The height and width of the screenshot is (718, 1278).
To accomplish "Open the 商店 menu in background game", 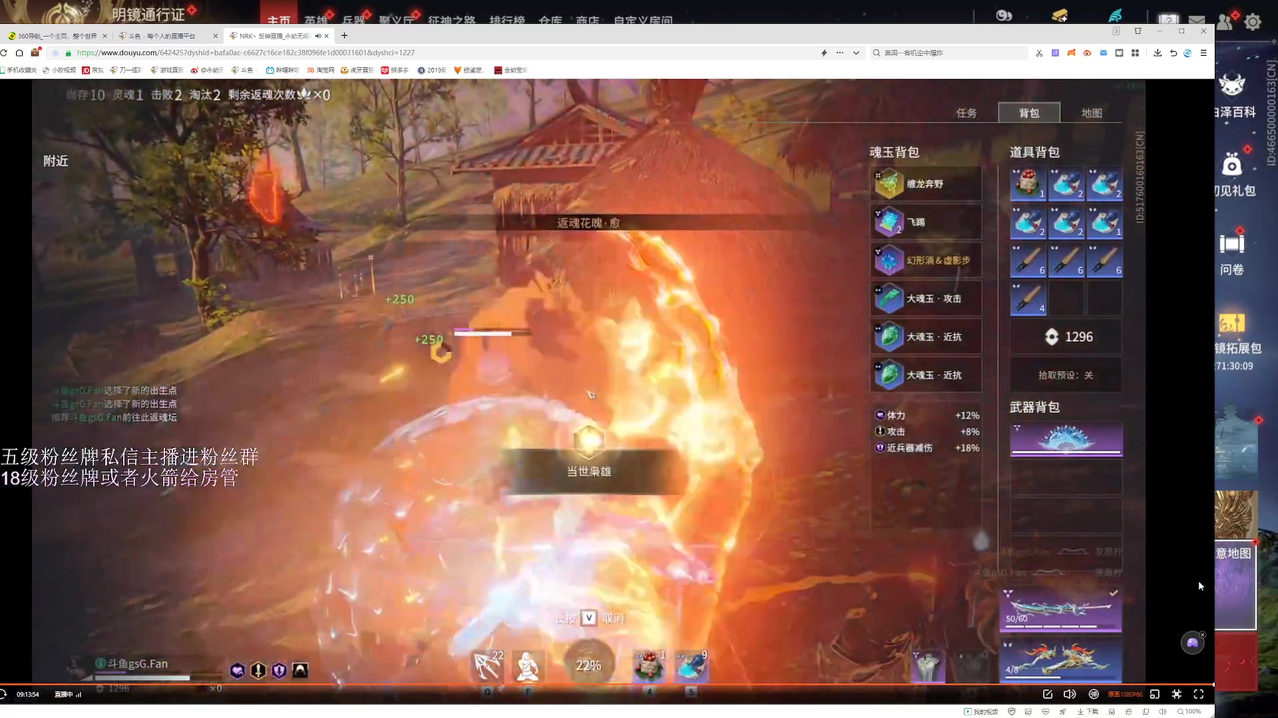I will click(x=587, y=19).
